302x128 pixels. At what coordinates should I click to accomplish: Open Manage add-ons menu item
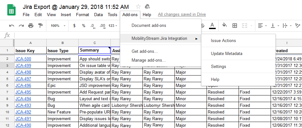pyautogui.click(x=148, y=60)
